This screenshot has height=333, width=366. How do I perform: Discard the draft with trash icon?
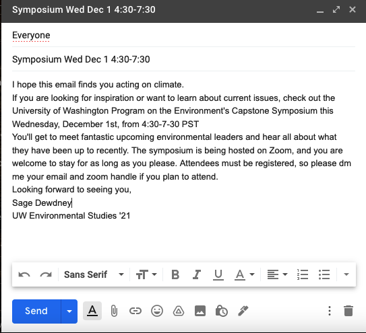coord(348,311)
